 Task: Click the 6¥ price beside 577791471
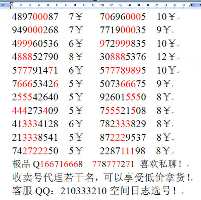(x=76, y=70)
